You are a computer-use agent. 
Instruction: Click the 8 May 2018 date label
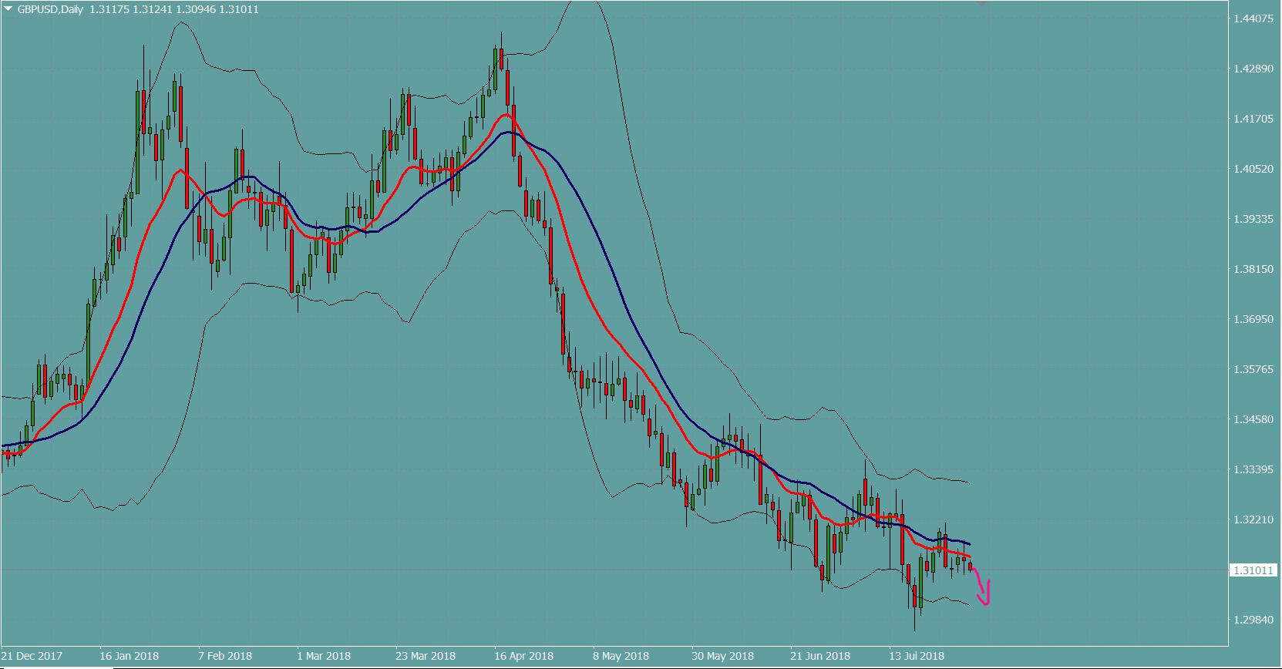point(621,656)
